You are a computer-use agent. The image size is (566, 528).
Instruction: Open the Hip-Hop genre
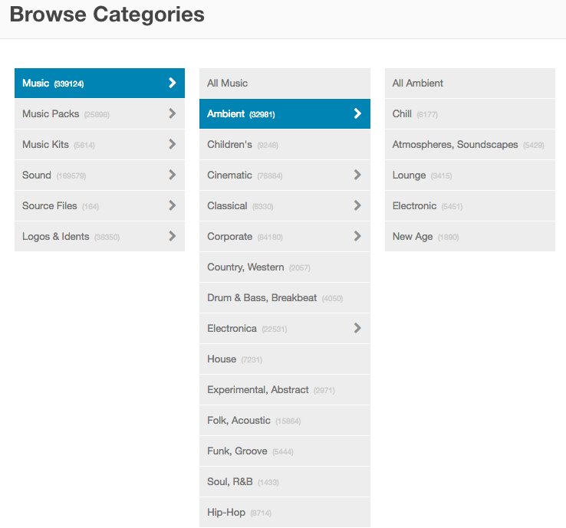tap(285, 512)
